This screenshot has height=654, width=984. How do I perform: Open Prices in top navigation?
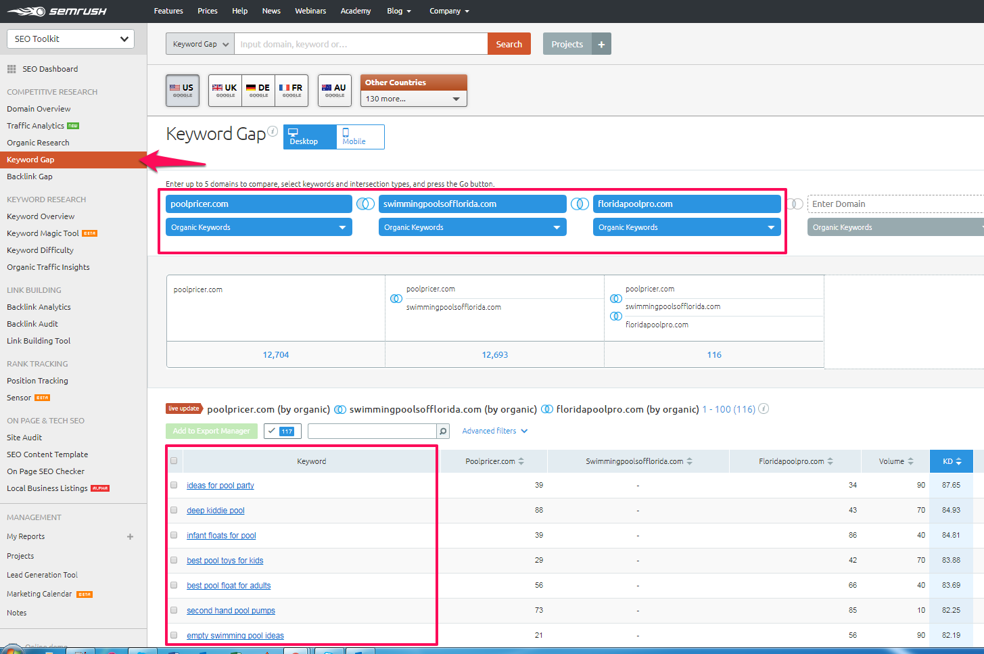[x=208, y=11]
